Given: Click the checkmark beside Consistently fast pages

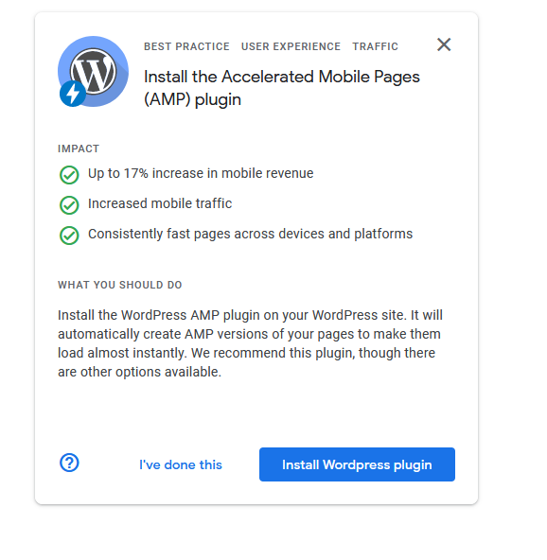Looking at the screenshot, I should click(69, 236).
